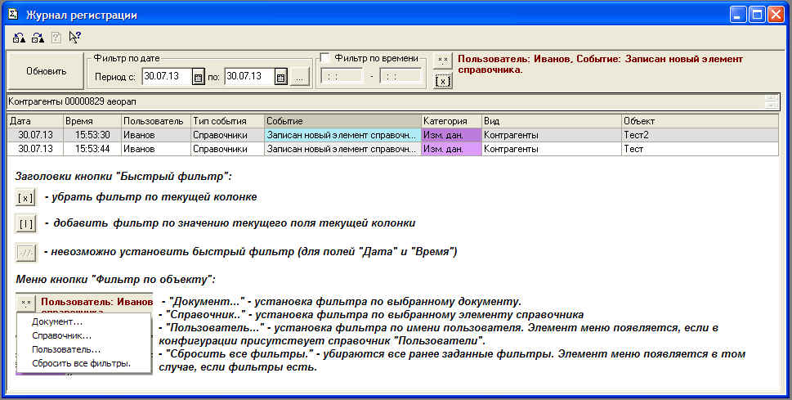
Task: Click the Контрагенты 00000829 аеорап field
Action: [386, 101]
